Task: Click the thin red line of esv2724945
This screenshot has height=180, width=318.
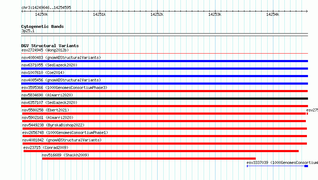Action: click(x=164, y=54)
